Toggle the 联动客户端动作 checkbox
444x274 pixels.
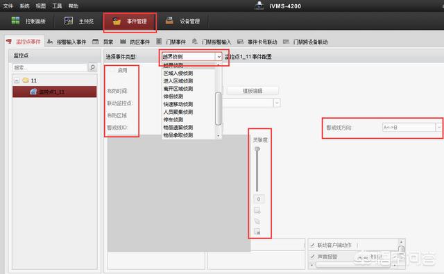[312, 245]
